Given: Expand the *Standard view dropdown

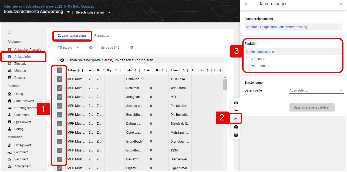Looking at the screenshot, I should (68, 48).
